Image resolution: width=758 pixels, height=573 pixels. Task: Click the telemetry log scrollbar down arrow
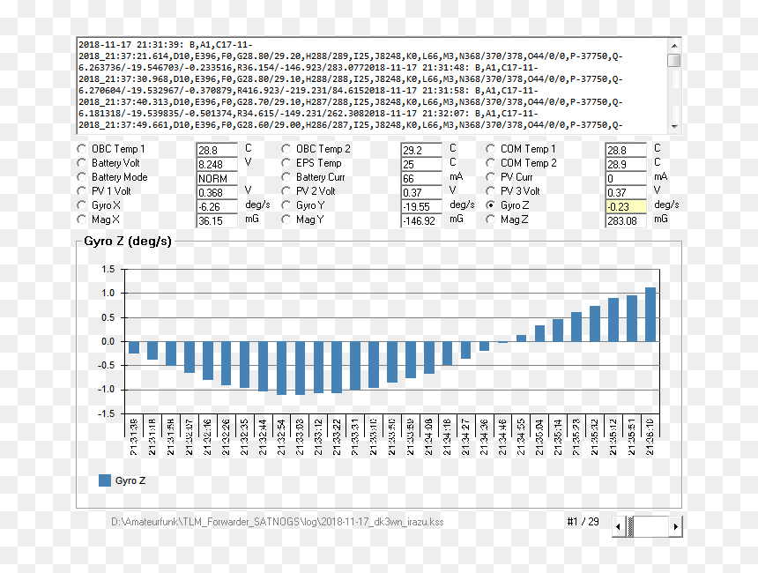674,126
